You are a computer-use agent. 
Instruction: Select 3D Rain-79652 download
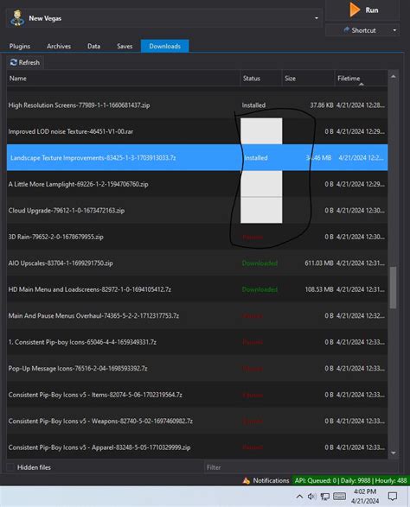(x=197, y=237)
